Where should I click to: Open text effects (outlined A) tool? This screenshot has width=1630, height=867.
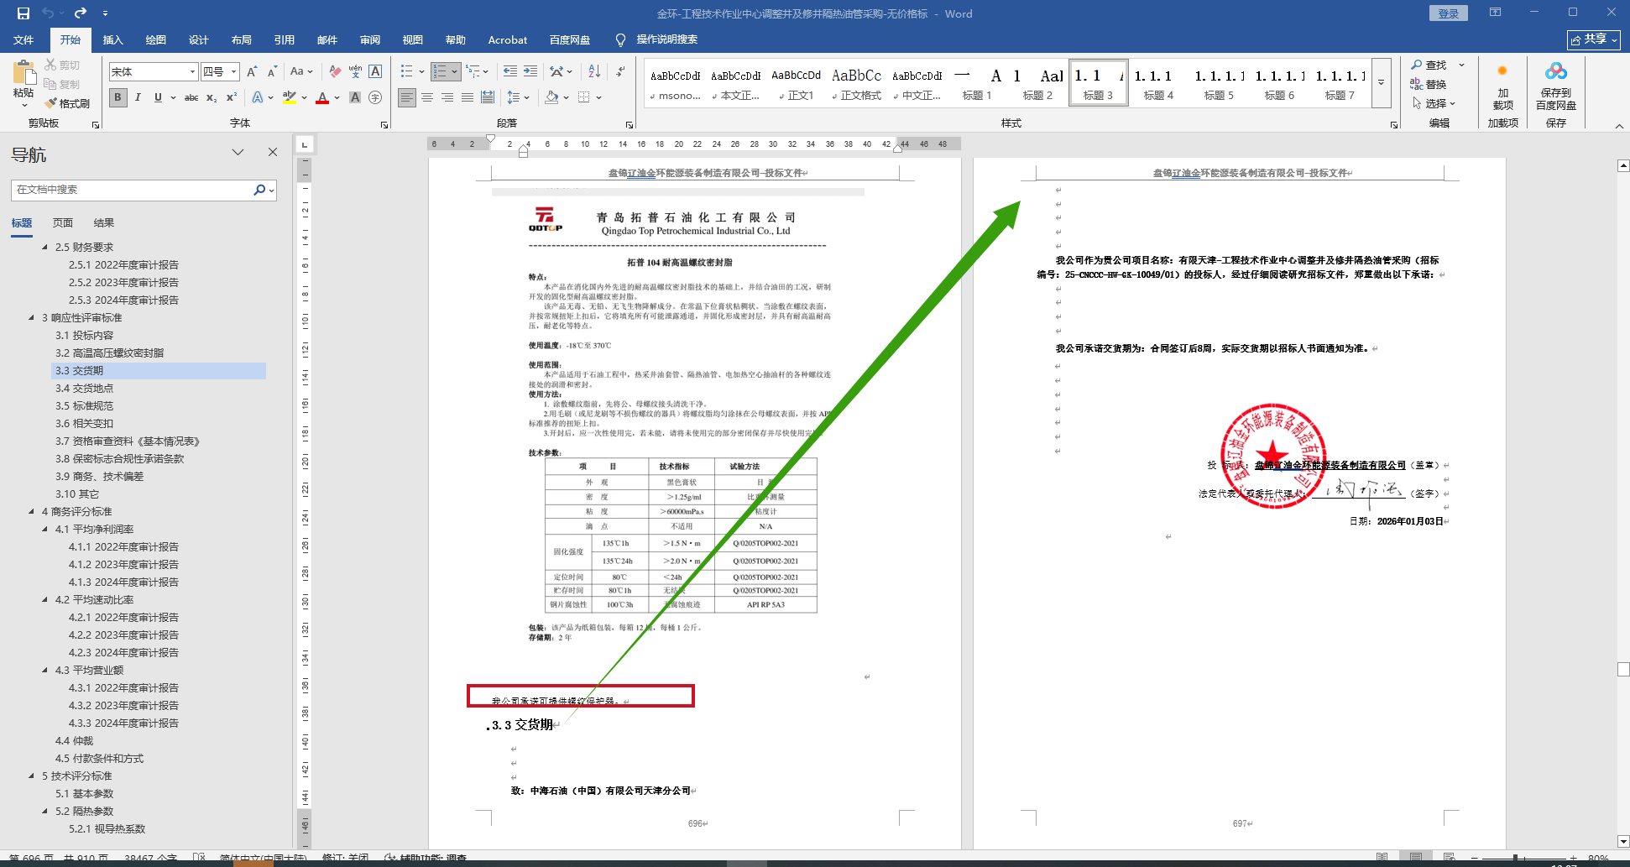tap(258, 97)
